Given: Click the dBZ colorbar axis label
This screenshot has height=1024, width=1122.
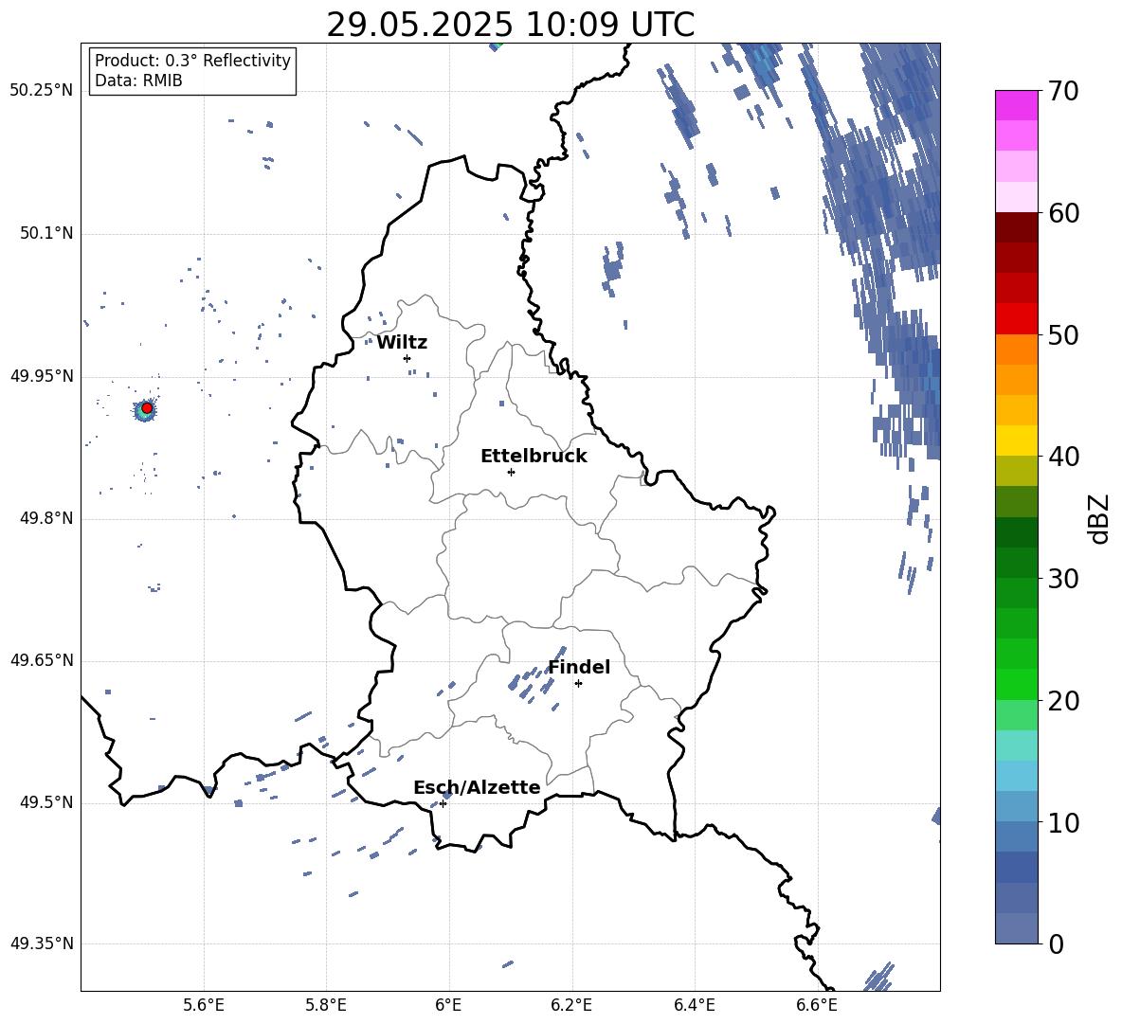Looking at the screenshot, I should click(1100, 518).
